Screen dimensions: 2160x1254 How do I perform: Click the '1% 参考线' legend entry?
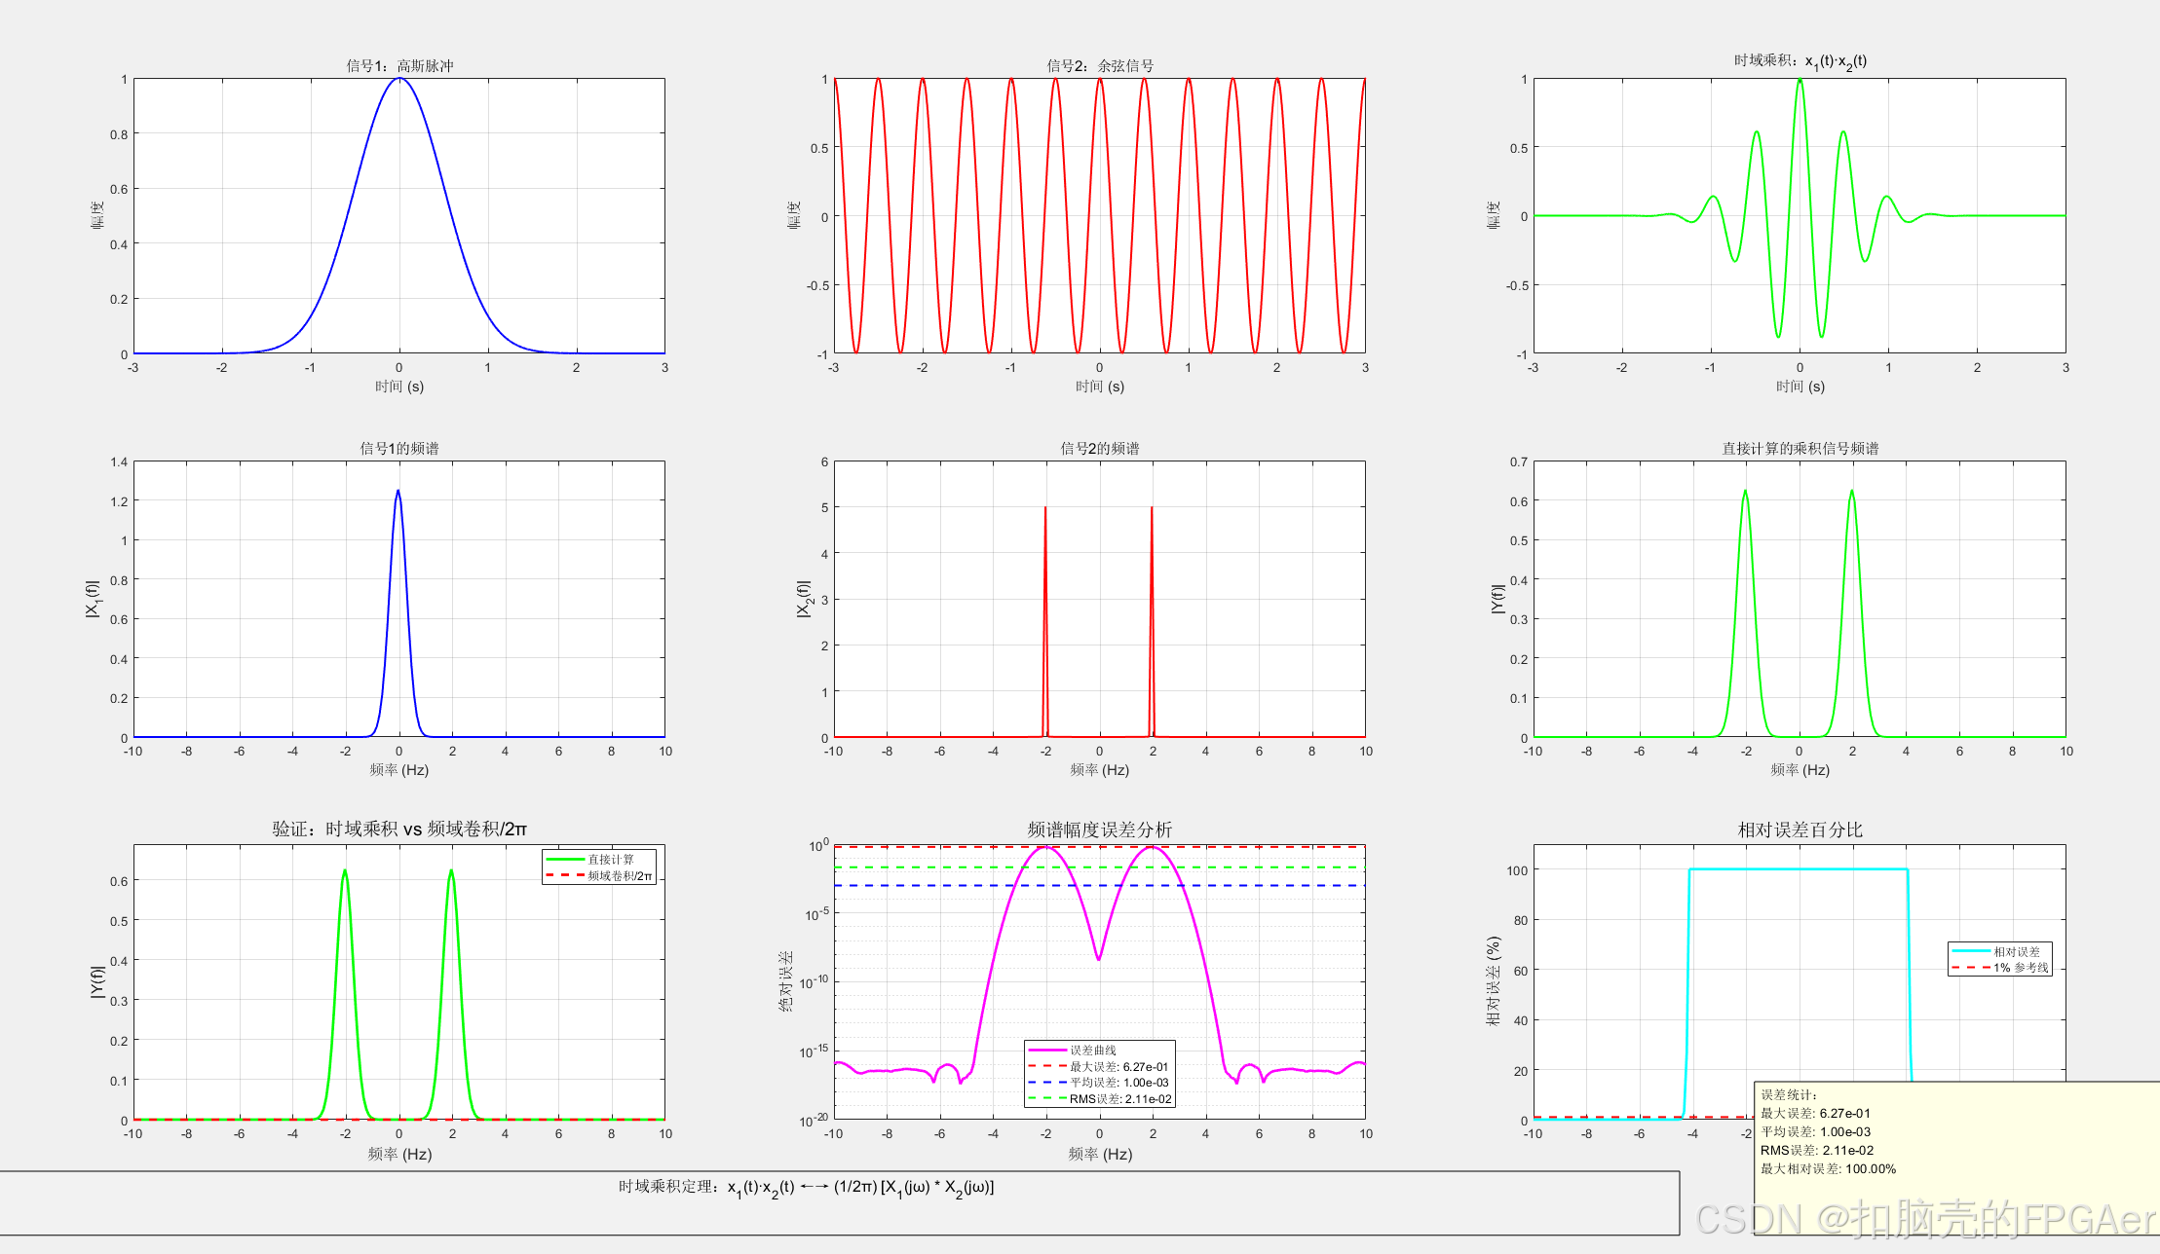tap(2020, 967)
